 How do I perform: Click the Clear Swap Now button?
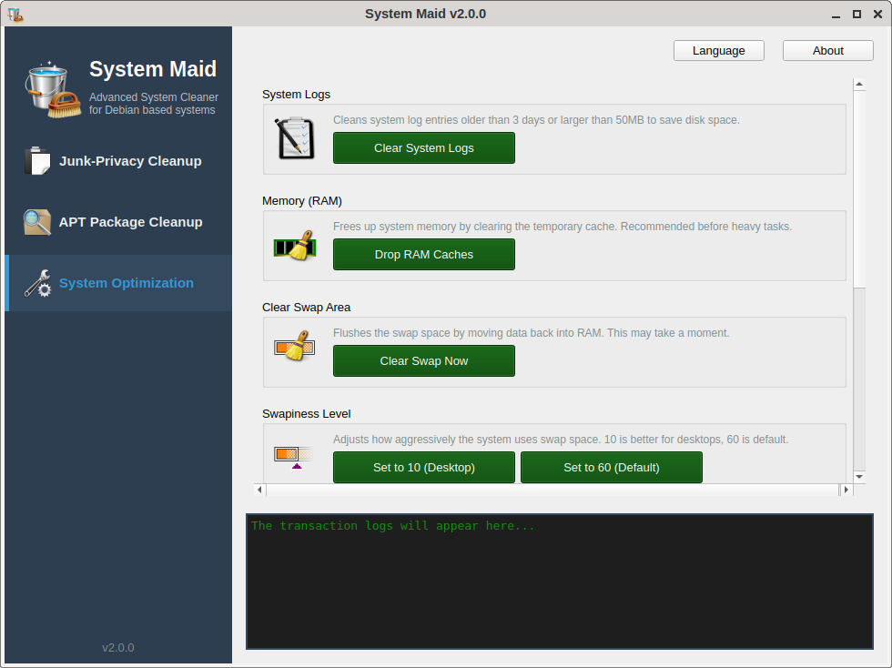[424, 361]
